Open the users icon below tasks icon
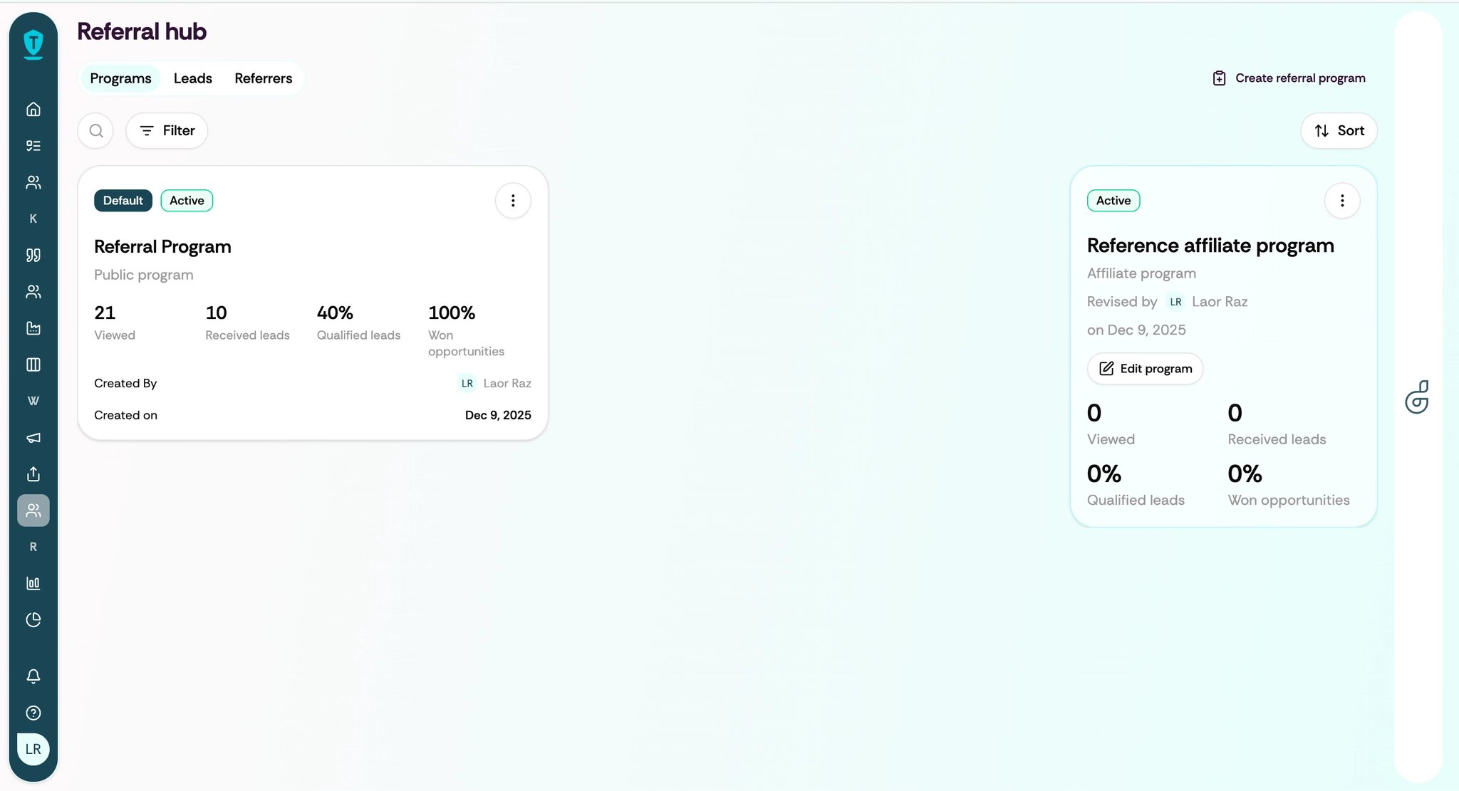The height and width of the screenshot is (791, 1459). tap(33, 182)
